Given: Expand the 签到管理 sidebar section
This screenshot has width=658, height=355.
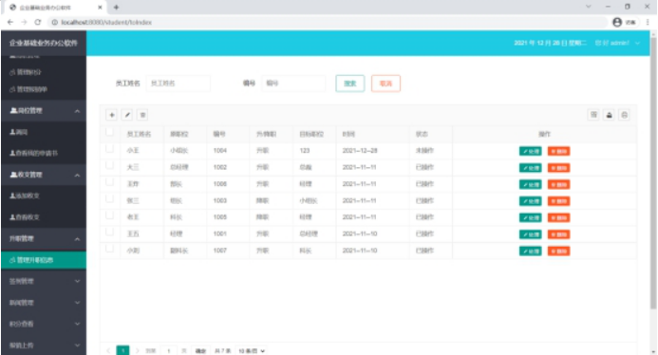Looking at the screenshot, I should 44,281.
